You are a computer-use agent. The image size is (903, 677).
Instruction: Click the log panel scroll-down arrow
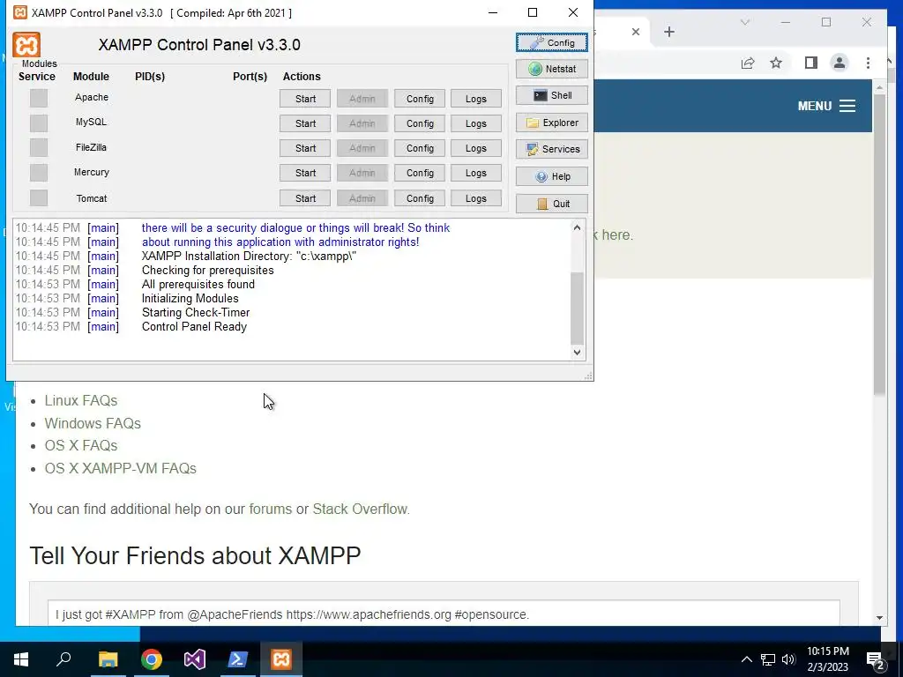click(577, 353)
